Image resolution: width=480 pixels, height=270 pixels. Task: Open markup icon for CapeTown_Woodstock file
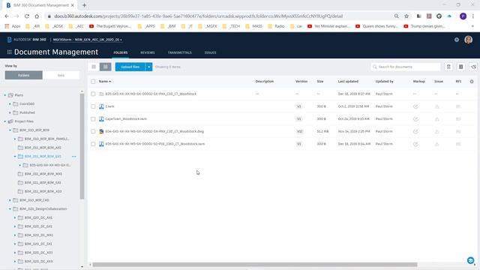tap(415, 119)
